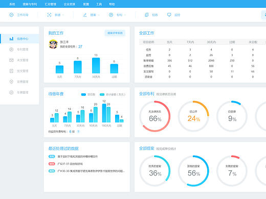Click the 提案评审系统 button in 我的工作

(115, 33)
